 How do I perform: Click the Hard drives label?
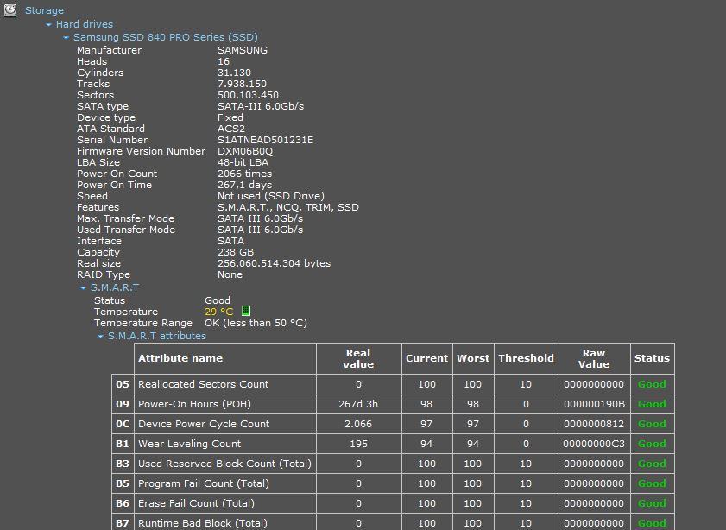click(85, 24)
